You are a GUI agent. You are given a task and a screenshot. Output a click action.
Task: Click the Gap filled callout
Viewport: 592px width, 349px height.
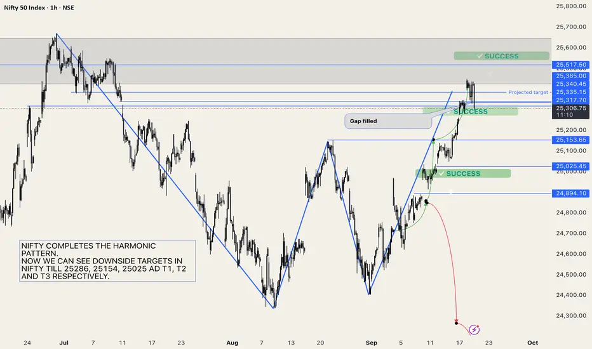[388, 121]
